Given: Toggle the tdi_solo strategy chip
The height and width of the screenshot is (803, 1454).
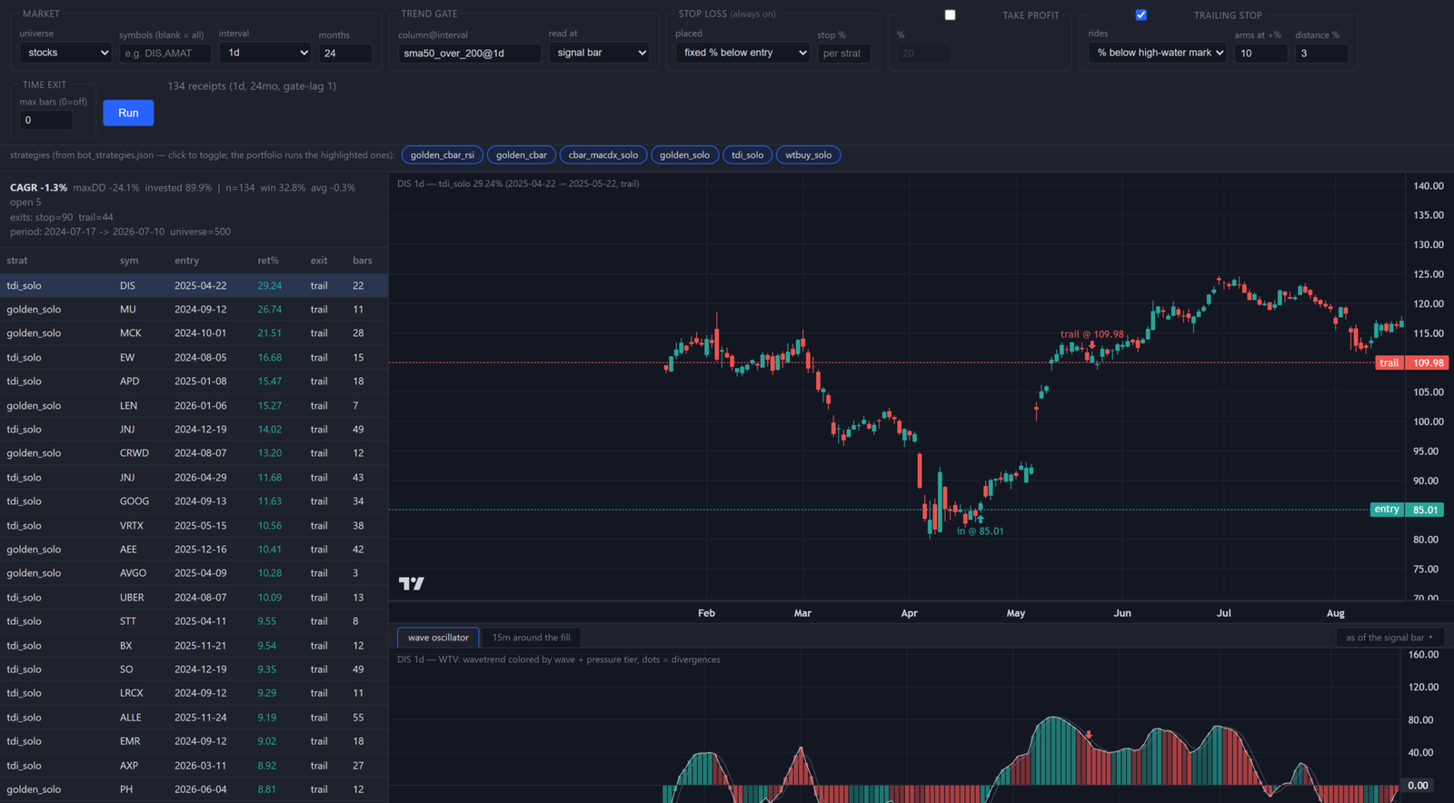Looking at the screenshot, I should click(747, 154).
